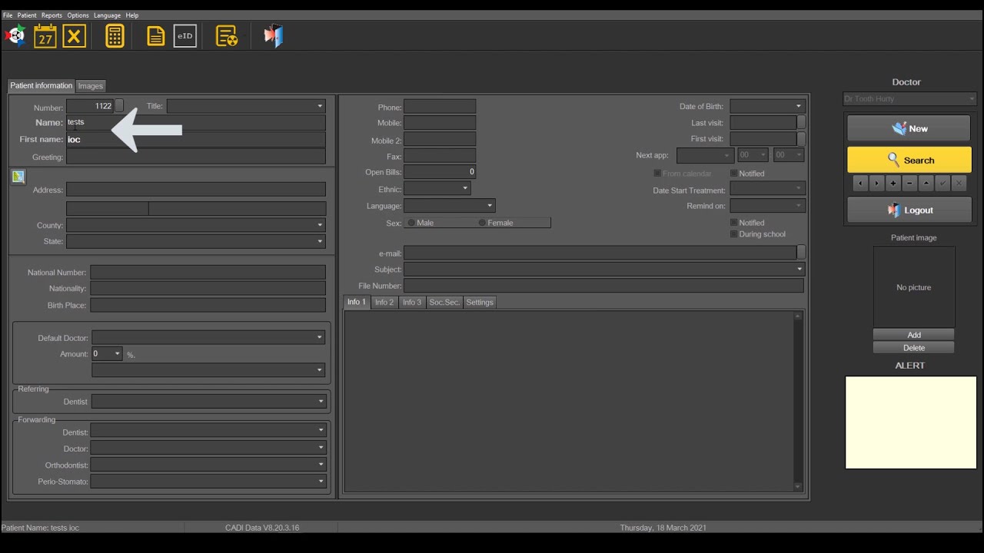Open the Patient menu
The height and width of the screenshot is (553, 984).
pos(27,15)
